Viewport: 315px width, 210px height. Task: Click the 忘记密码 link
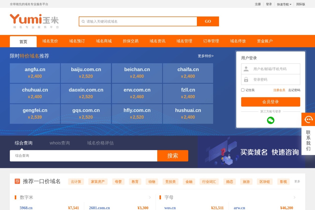click(294, 90)
